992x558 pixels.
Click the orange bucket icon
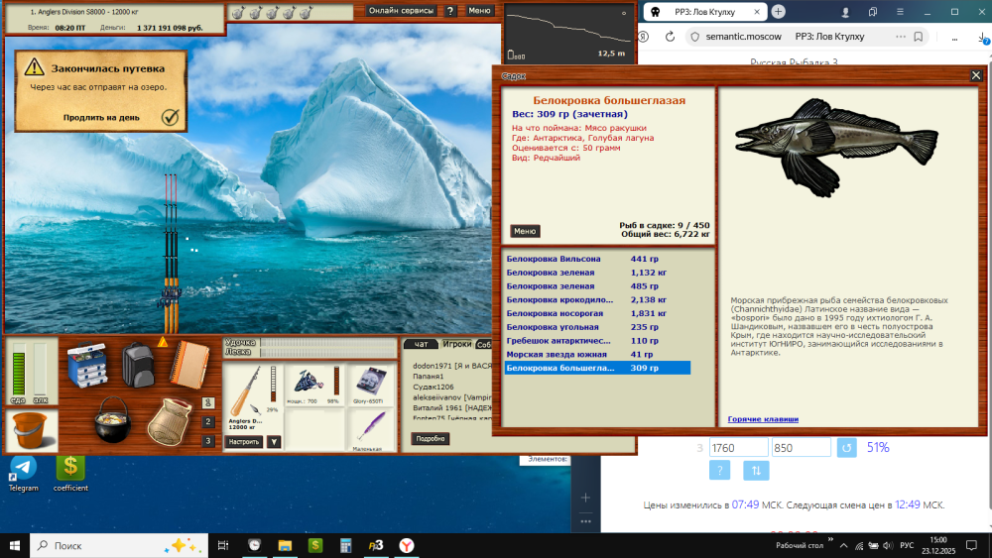point(30,431)
